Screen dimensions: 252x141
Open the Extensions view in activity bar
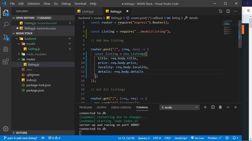[6, 61]
